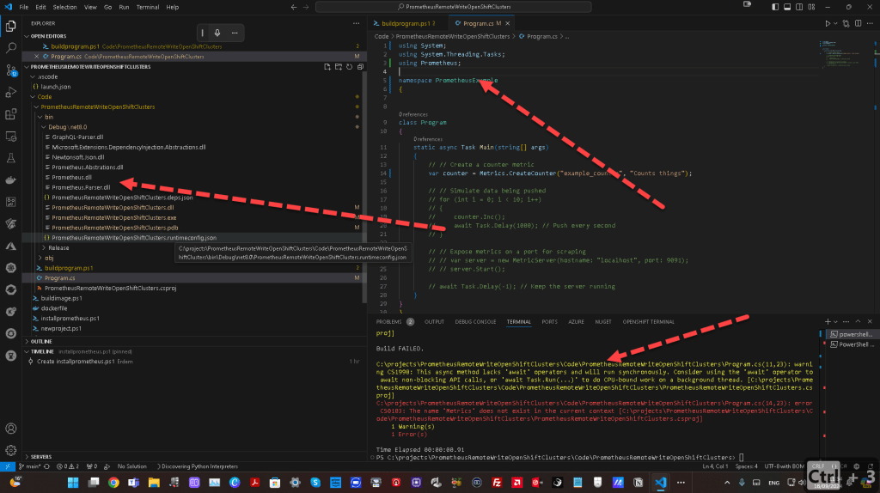Switch to Debug Console tab
The height and width of the screenshot is (493, 880).
(x=475, y=322)
